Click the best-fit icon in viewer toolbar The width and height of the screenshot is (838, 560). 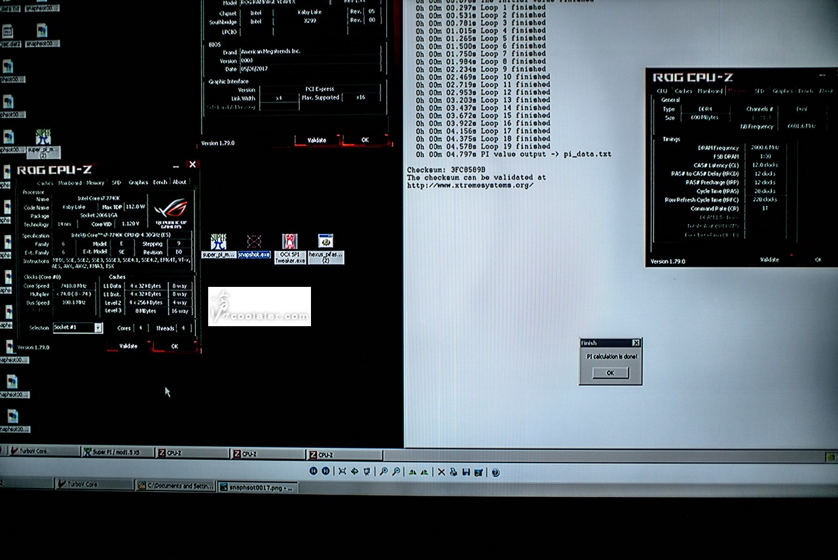pyautogui.click(x=342, y=471)
